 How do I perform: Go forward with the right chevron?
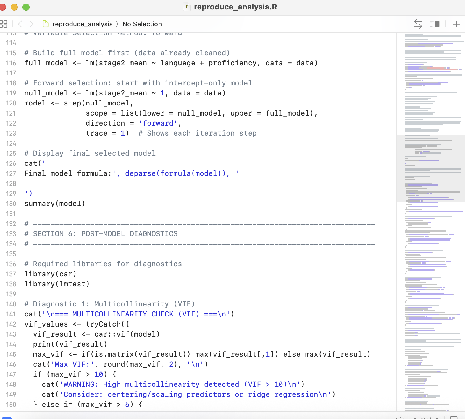point(31,24)
